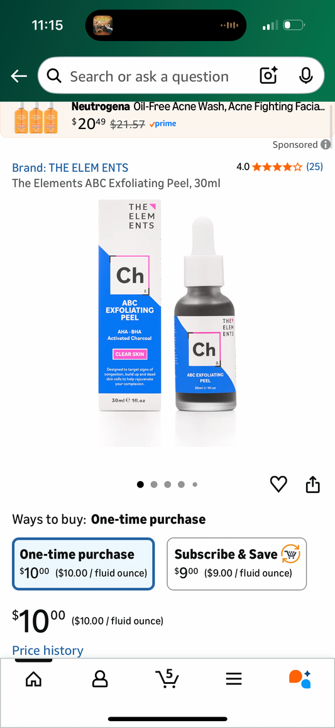Tap the back arrow icon
This screenshot has height=728, width=335.
click(19, 76)
